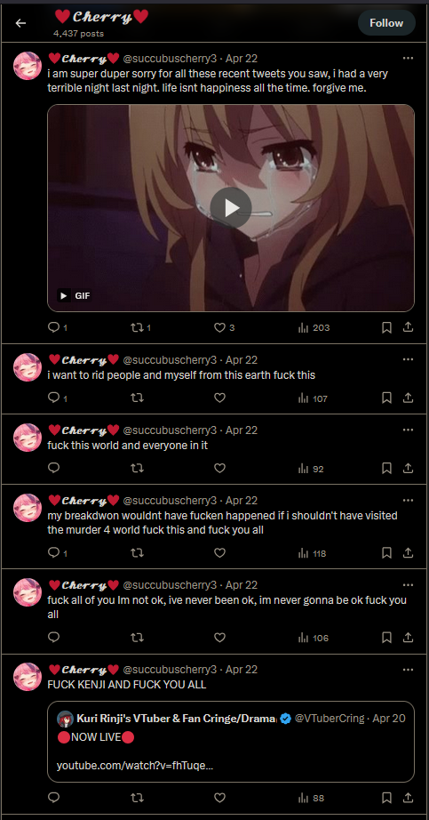This screenshot has width=429, height=820.
Task: Bookmark the "Im not ok" tweet
Action: (386, 638)
